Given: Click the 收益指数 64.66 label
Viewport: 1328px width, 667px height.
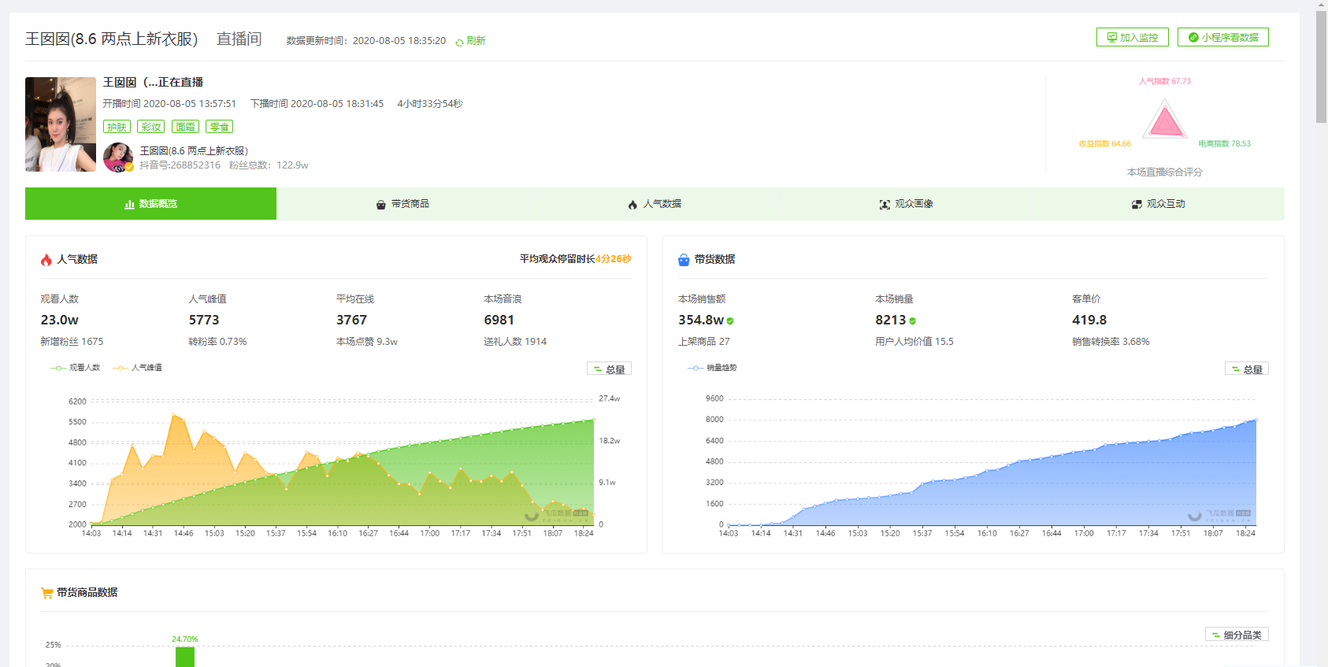Looking at the screenshot, I should [x=1104, y=143].
